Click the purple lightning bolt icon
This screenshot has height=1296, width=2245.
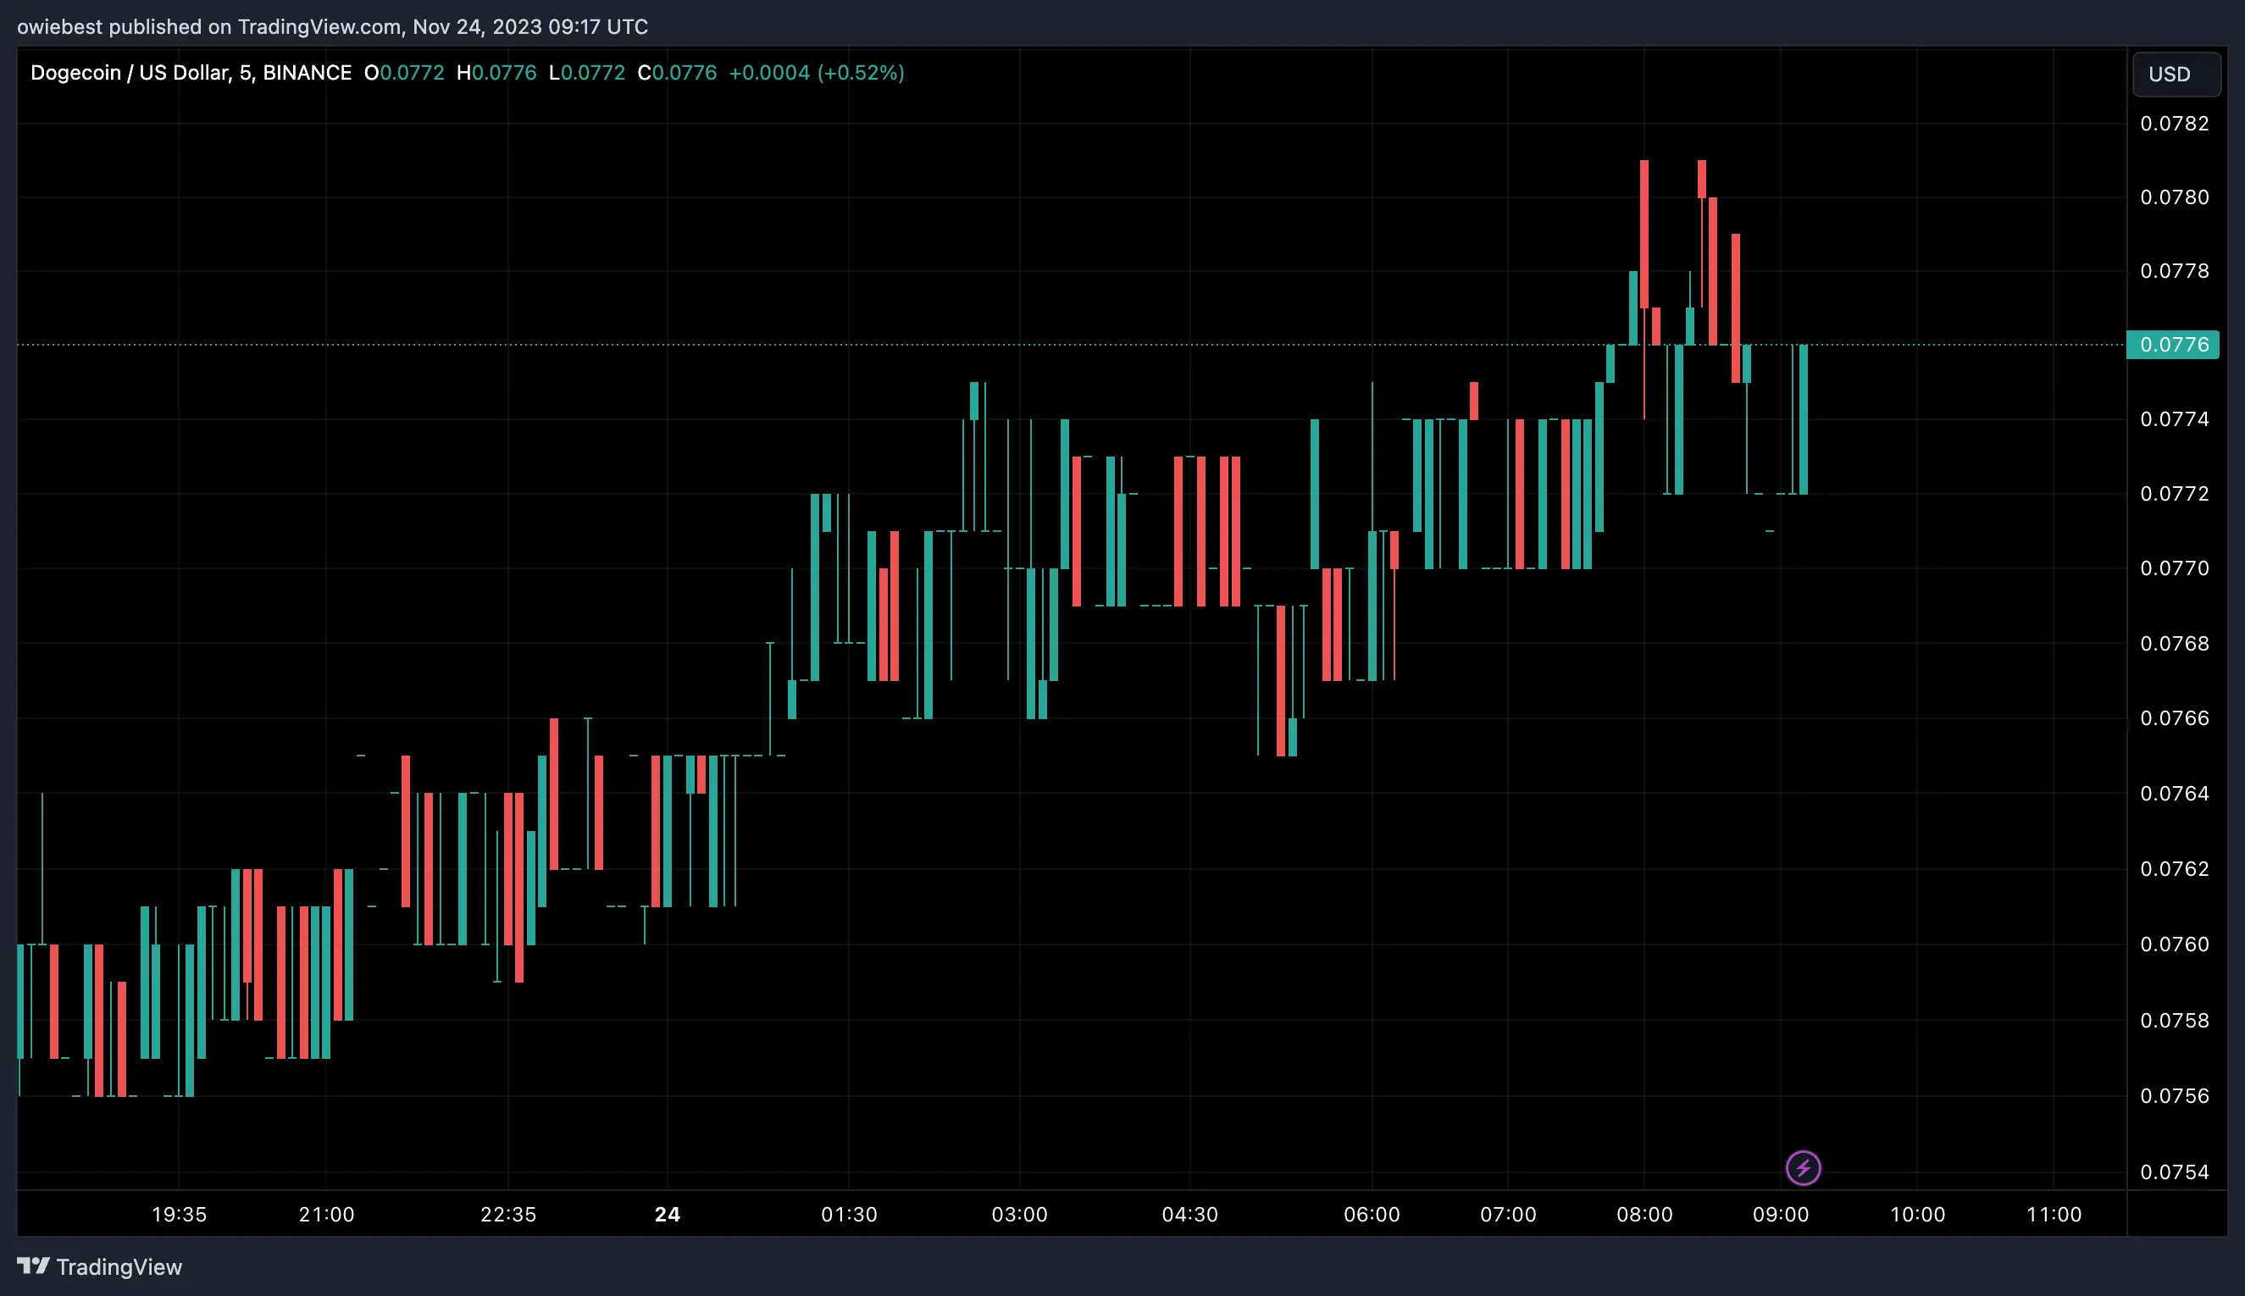1805,1168
